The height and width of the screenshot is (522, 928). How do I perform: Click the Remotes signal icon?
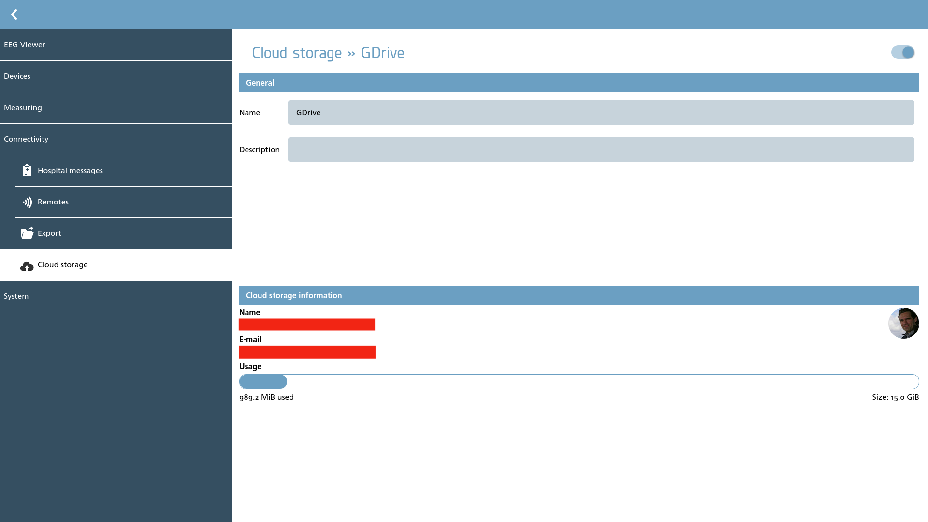[27, 202]
